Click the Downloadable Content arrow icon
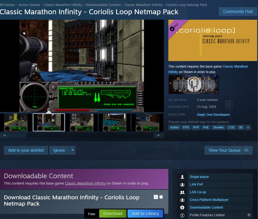 point(182,208)
